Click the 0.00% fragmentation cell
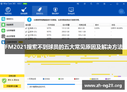Screen dimensions: 127x92 [97, 28]
